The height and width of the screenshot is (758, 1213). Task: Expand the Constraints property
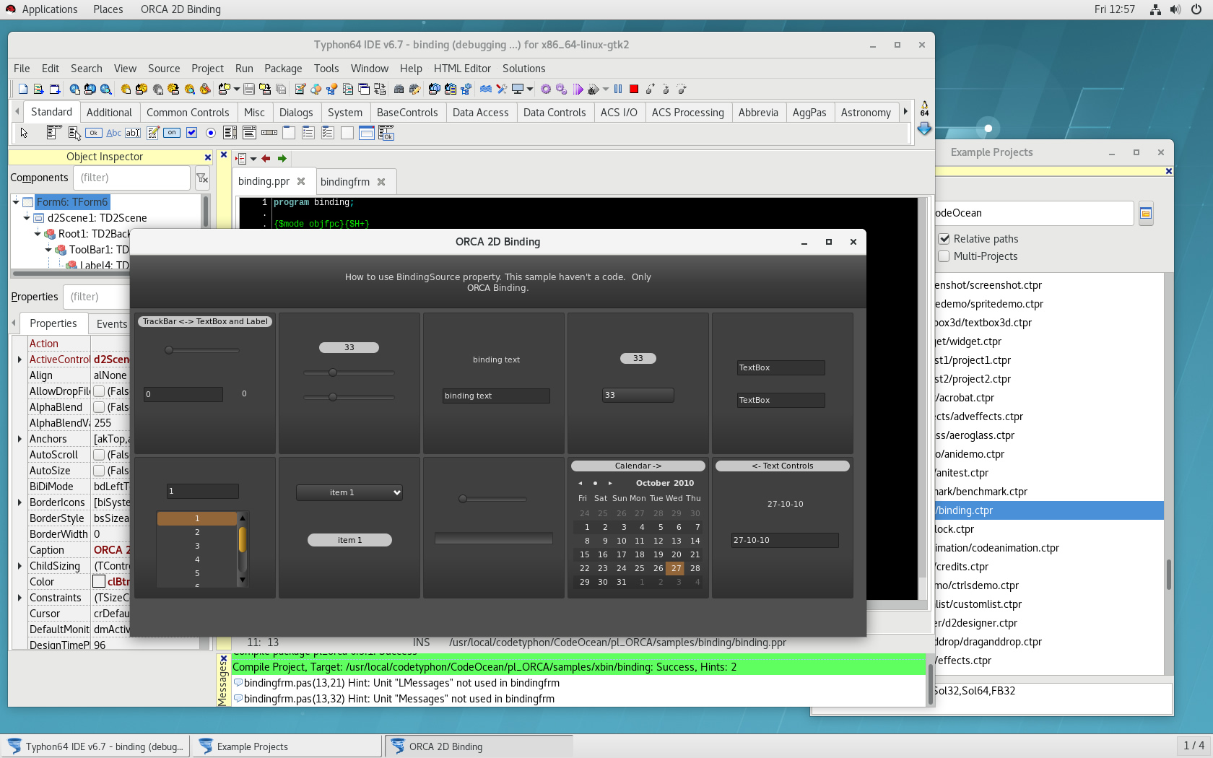(x=19, y=598)
